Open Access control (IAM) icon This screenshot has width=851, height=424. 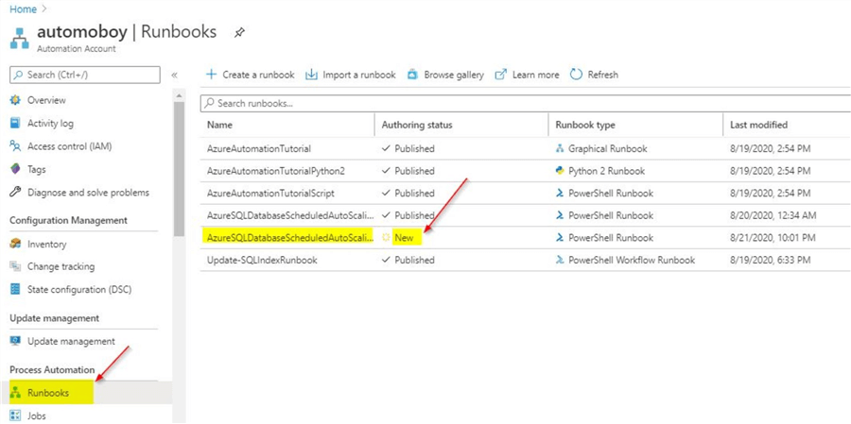click(x=15, y=146)
